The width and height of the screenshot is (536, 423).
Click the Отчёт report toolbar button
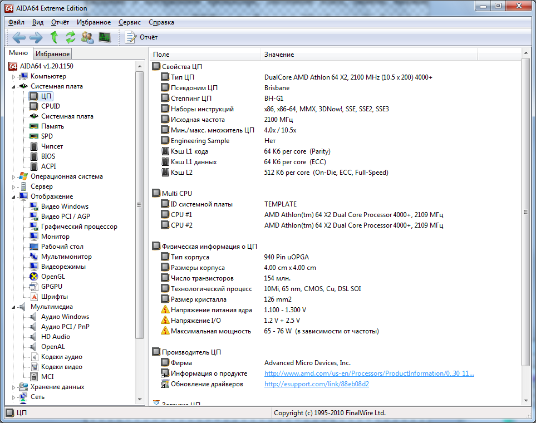tap(141, 37)
